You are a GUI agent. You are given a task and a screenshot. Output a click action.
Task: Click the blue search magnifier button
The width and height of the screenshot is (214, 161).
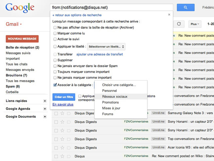pyautogui.click(x=186, y=7)
